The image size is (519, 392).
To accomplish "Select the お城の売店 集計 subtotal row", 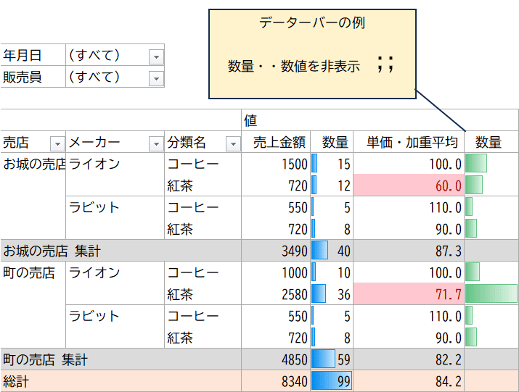I will (x=260, y=251).
